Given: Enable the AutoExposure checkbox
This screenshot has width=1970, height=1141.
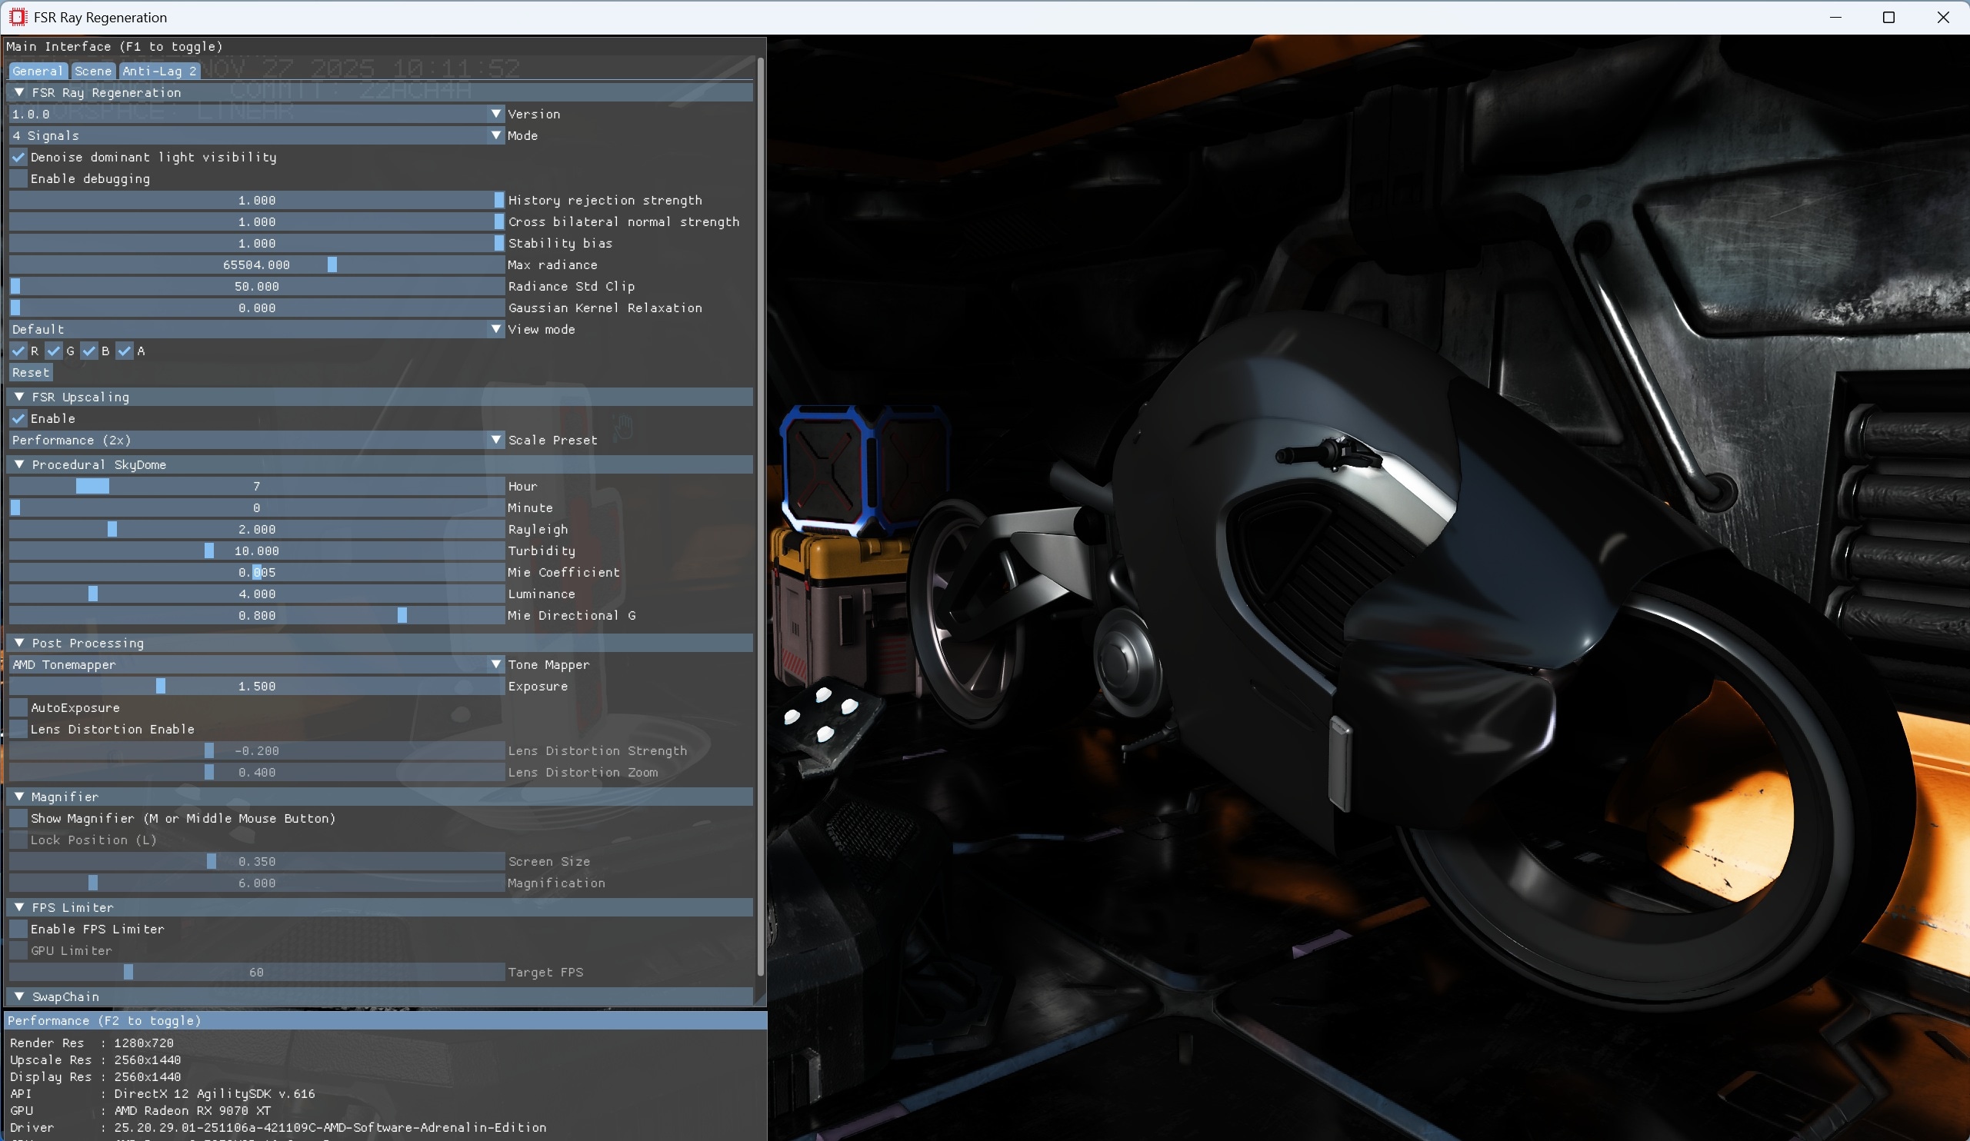Looking at the screenshot, I should (x=18, y=708).
